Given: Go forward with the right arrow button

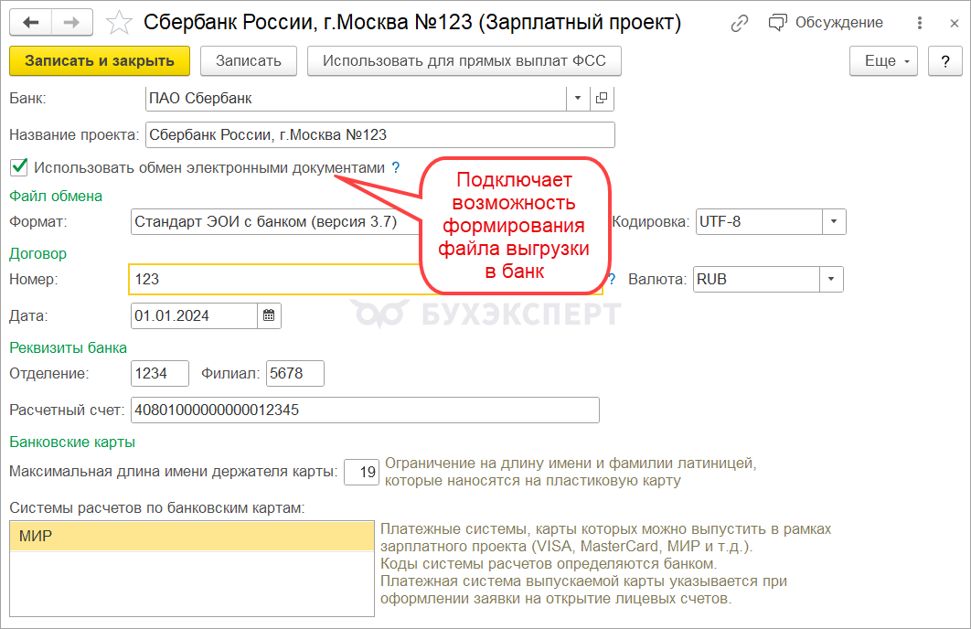Looking at the screenshot, I should coord(72,23).
